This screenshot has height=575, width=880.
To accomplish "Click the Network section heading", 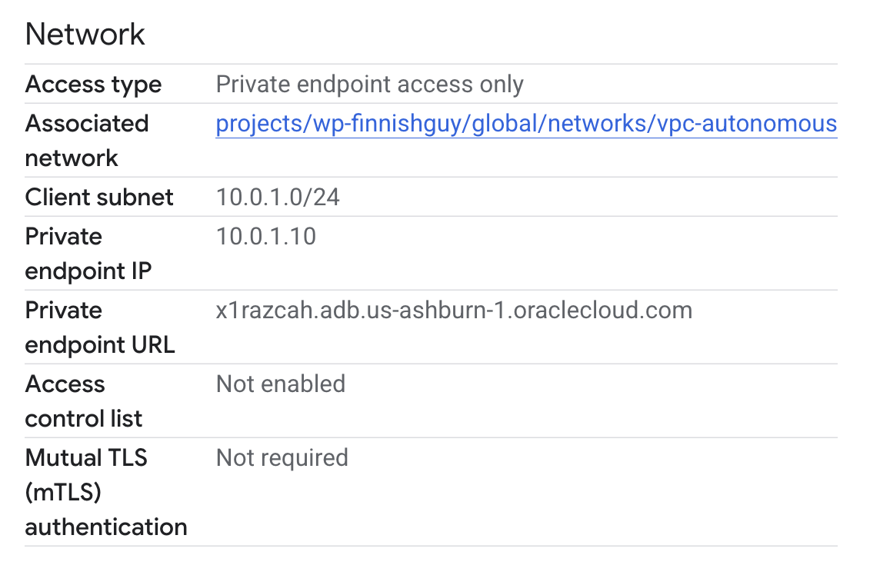I will 85,35.
